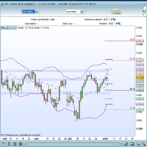Viewport: 147px width, 147px height.
Task: Click the S1 M support line label
Action: (x=132, y=108)
